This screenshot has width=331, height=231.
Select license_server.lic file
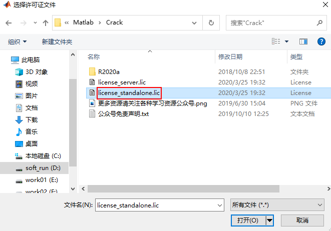[x=122, y=82]
